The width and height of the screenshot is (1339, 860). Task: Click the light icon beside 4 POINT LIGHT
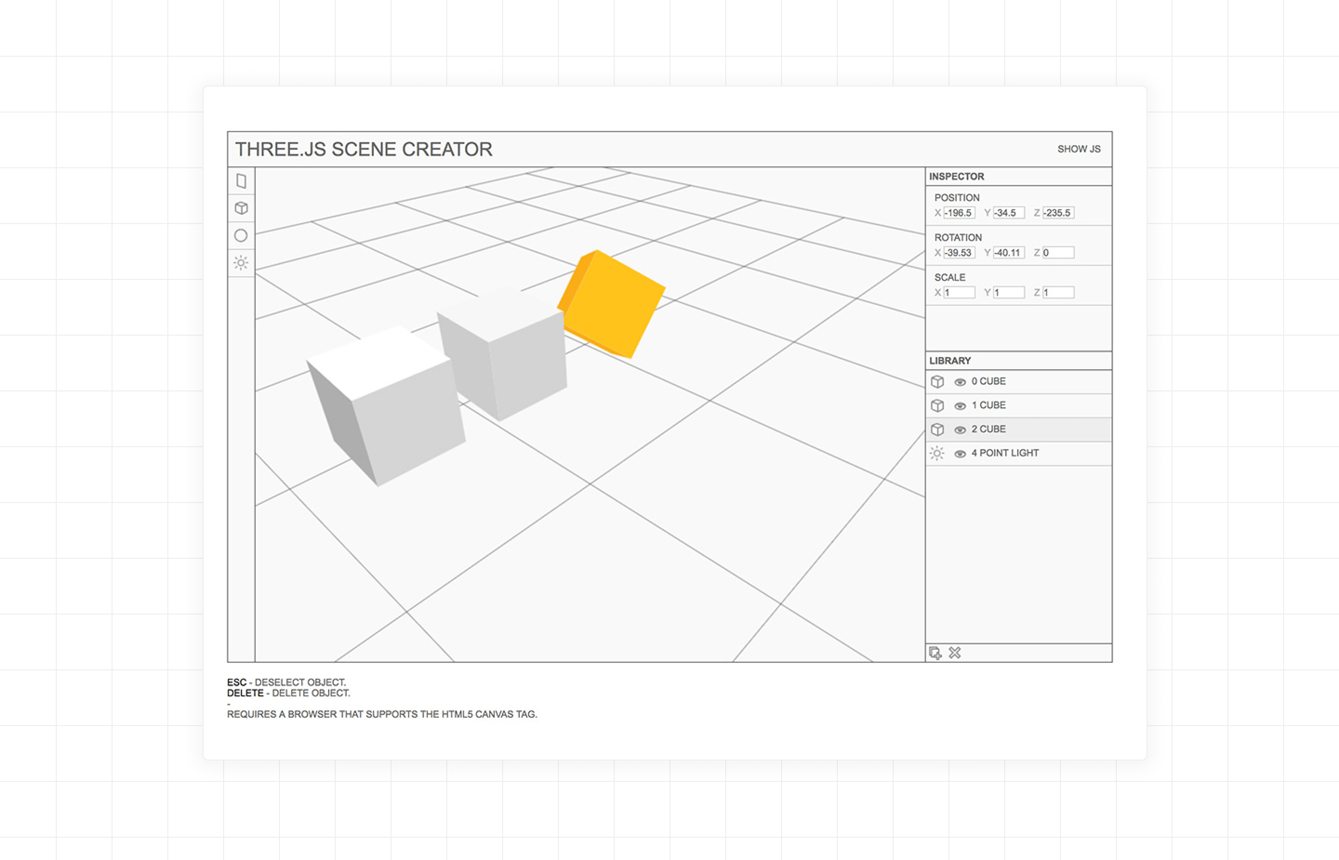coord(937,453)
